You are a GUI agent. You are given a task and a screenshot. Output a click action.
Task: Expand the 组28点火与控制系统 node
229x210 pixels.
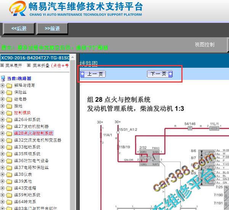tap(2, 133)
